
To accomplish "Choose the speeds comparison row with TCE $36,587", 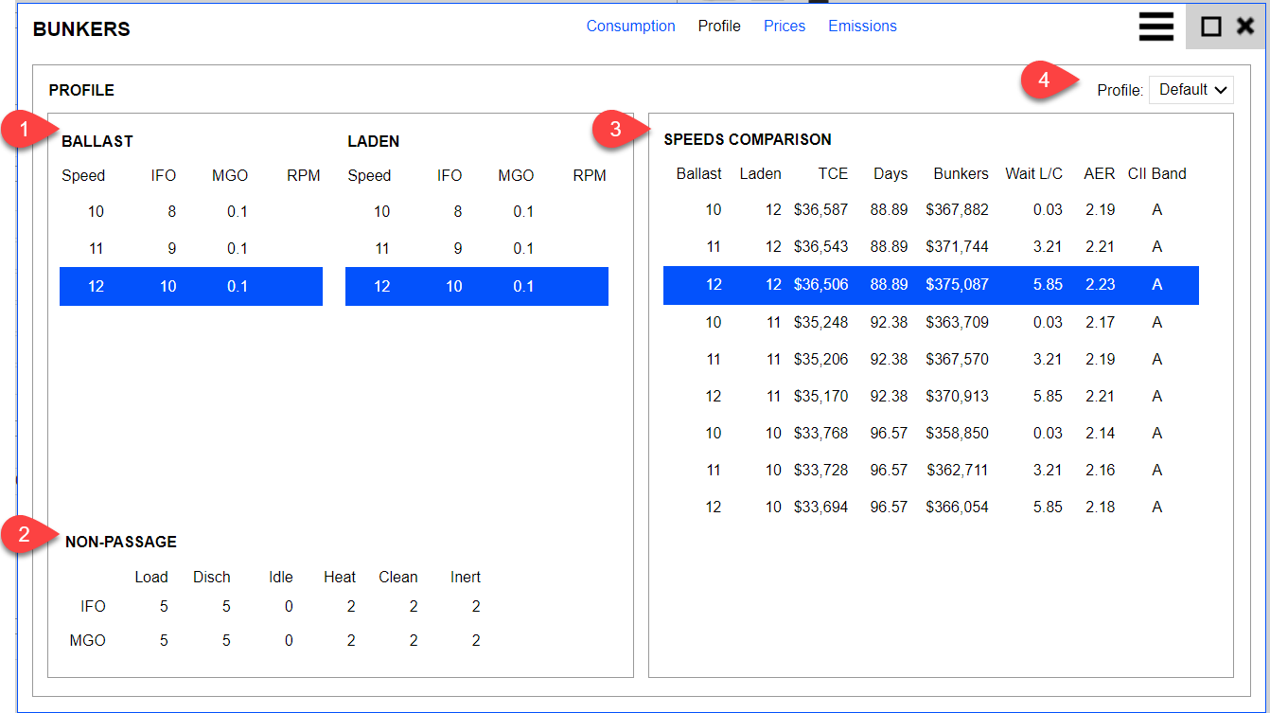I will [x=930, y=210].
